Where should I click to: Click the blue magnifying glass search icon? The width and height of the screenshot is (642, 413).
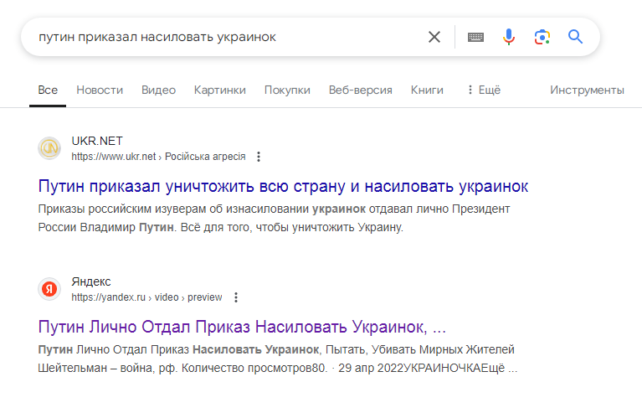[x=575, y=37]
